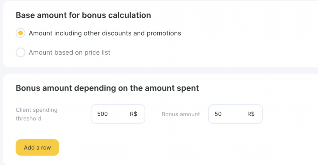Select the "Amount based on price list" radio button
This screenshot has width=318, height=165.
(20, 53)
